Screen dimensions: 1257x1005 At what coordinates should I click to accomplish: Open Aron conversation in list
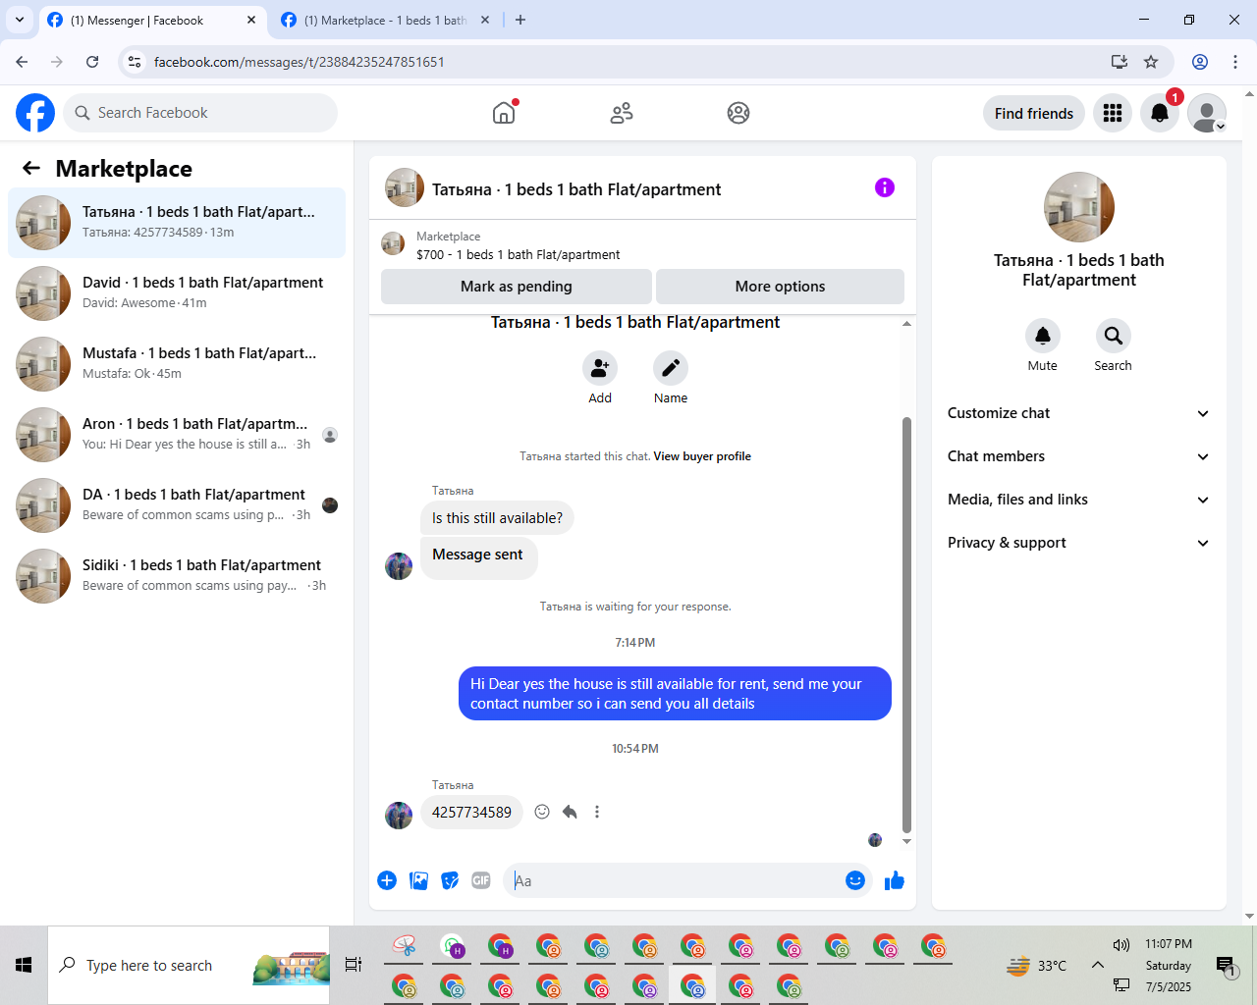coord(177,435)
